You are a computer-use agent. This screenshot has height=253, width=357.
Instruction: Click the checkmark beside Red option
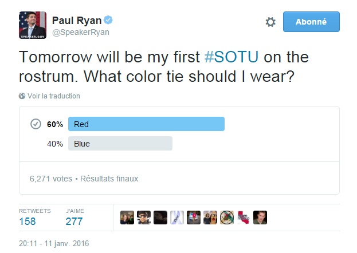36,124
